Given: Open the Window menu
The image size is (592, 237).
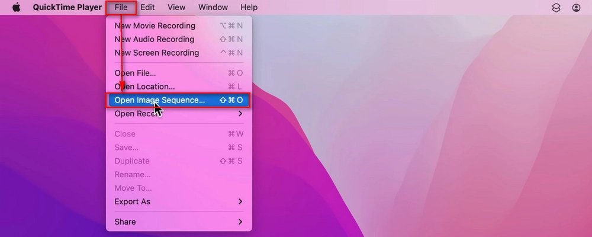Looking at the screenshot, I should click(x=213, y=7).
